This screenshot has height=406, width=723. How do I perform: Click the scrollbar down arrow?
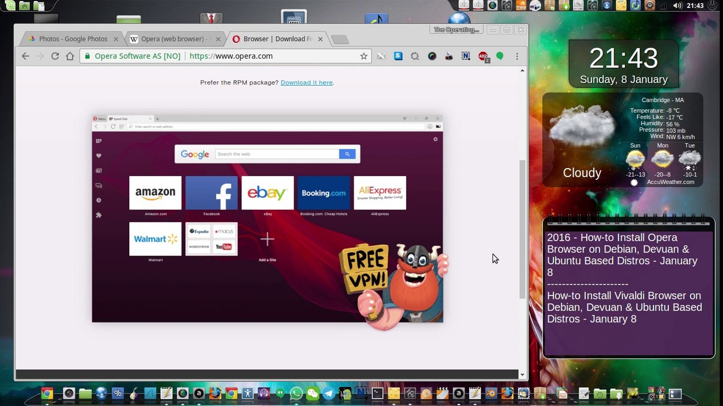click(x=522, y=374)
